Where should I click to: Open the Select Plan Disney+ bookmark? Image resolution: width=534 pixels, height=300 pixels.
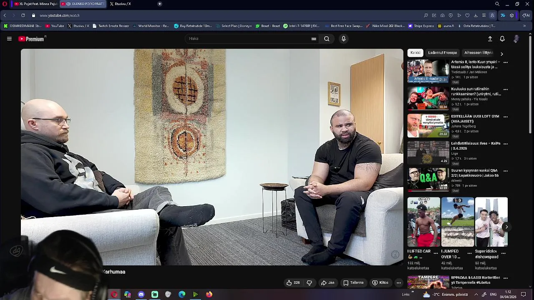tap(234, 26)
